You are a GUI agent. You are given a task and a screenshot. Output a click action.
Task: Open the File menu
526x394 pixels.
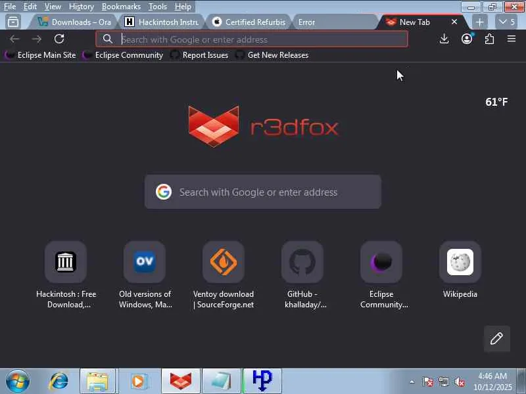(x=10, y=7)
